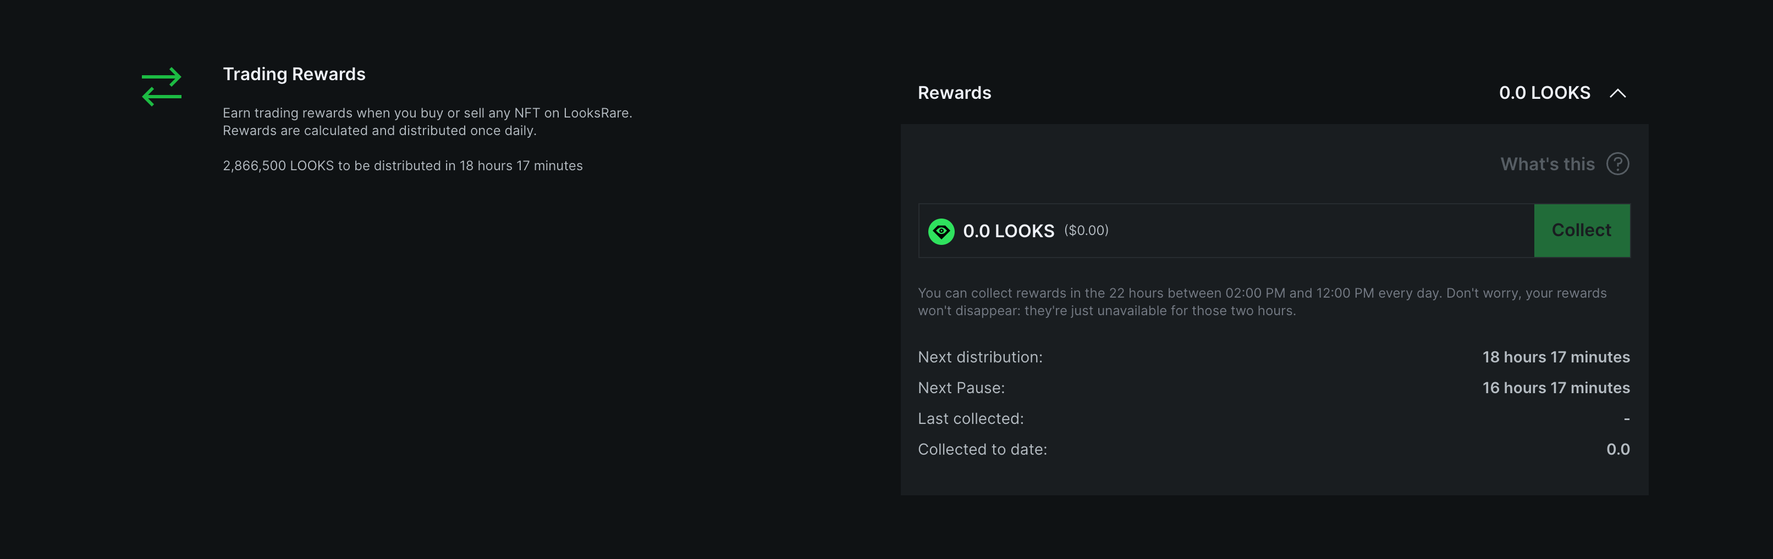The height and width of the screenshot is (559, 1773).
Task: Click the LOOKS token eye icon
Action: (941, 231)
